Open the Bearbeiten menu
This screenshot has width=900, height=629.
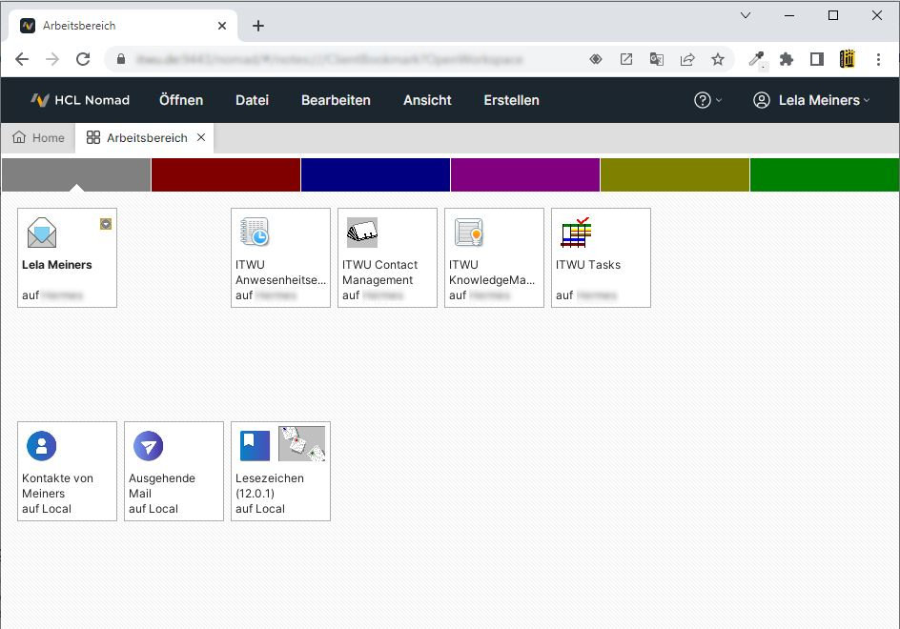336,100
